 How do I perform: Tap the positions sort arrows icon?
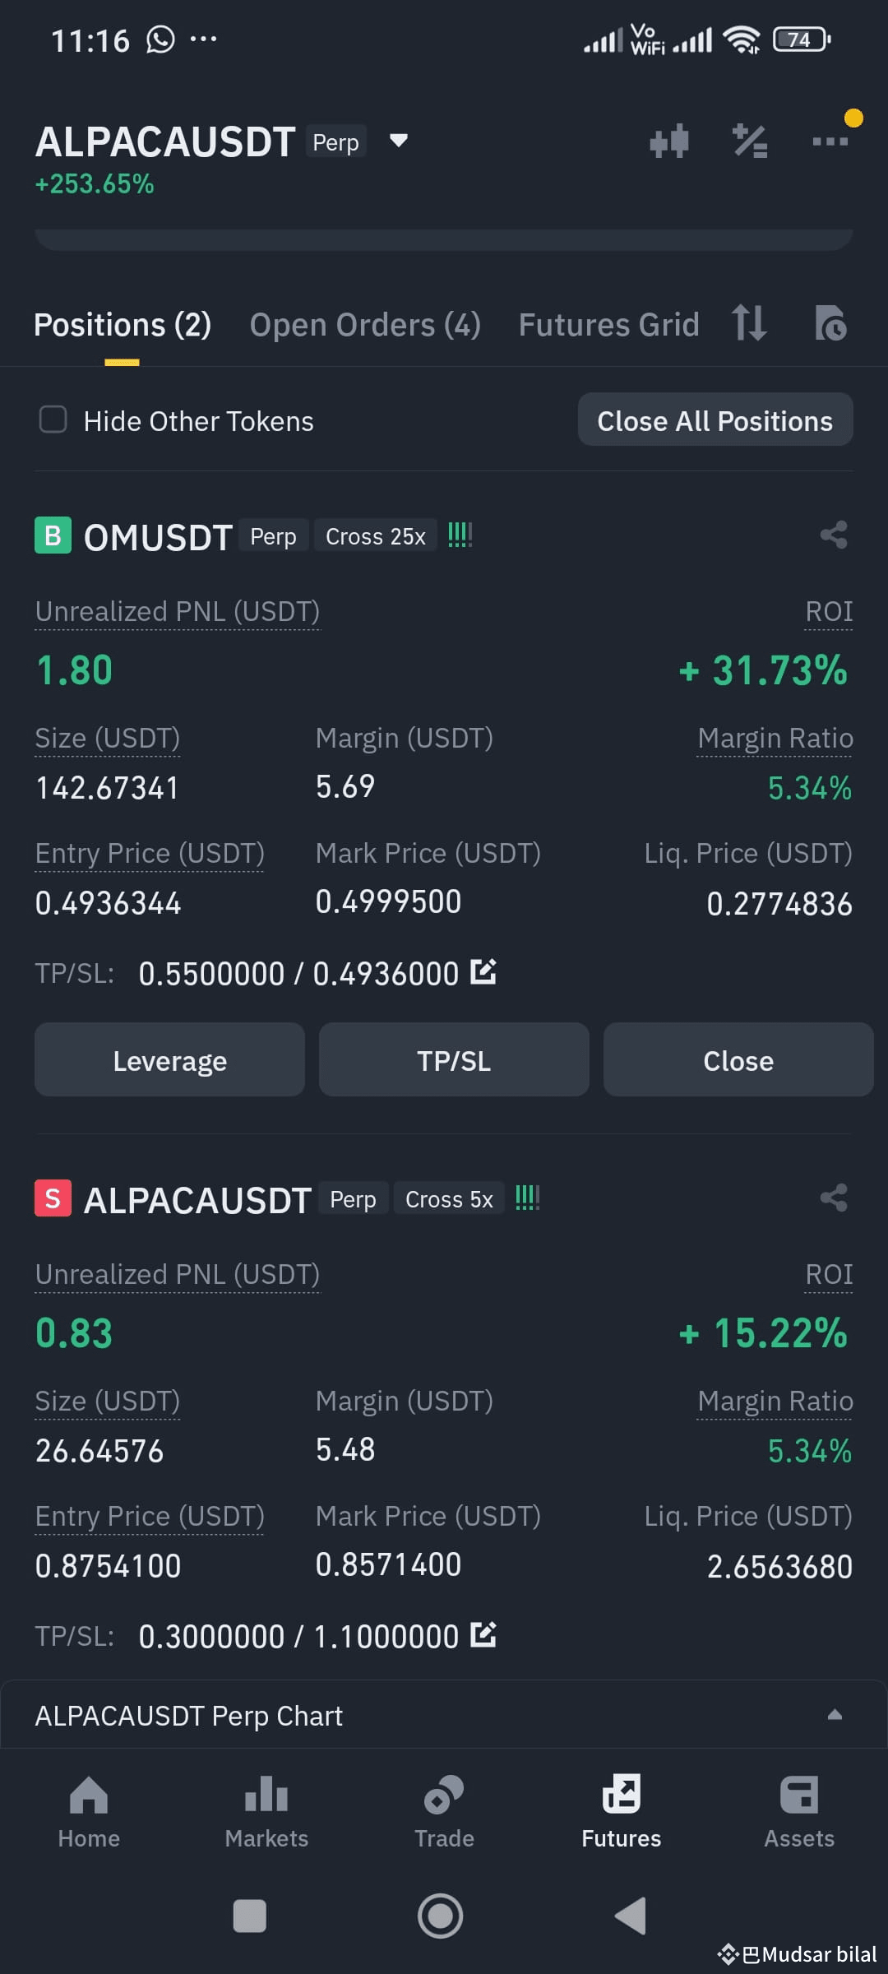(x=749, y=322)
